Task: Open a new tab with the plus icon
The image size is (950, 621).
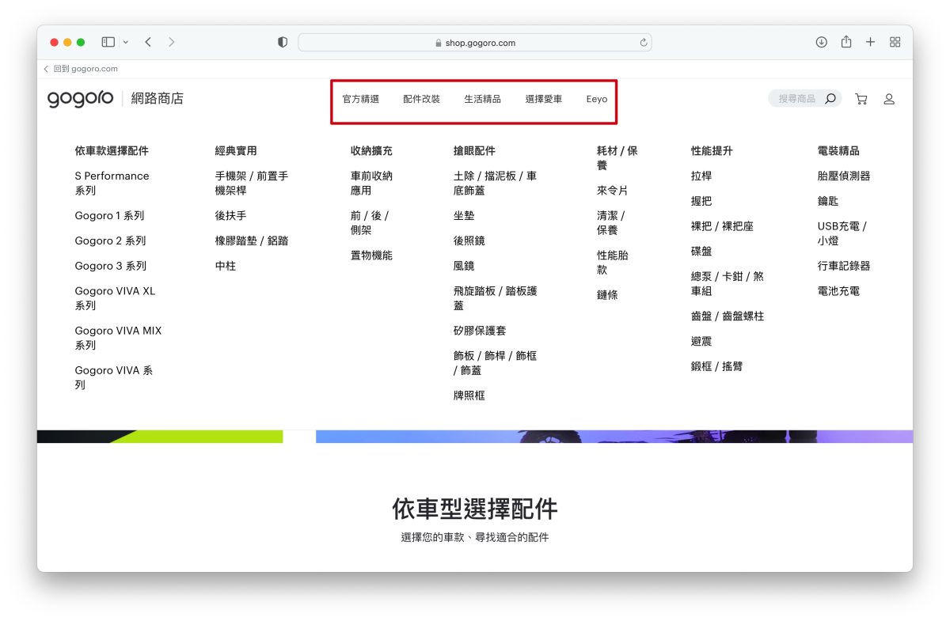Action: [x=870, y=42]
